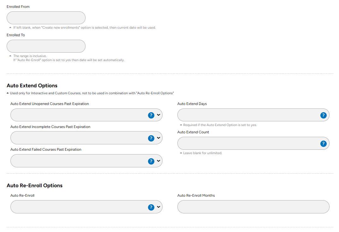Click the 'Leave blank for unlimited.' hint

pos(203,153)
